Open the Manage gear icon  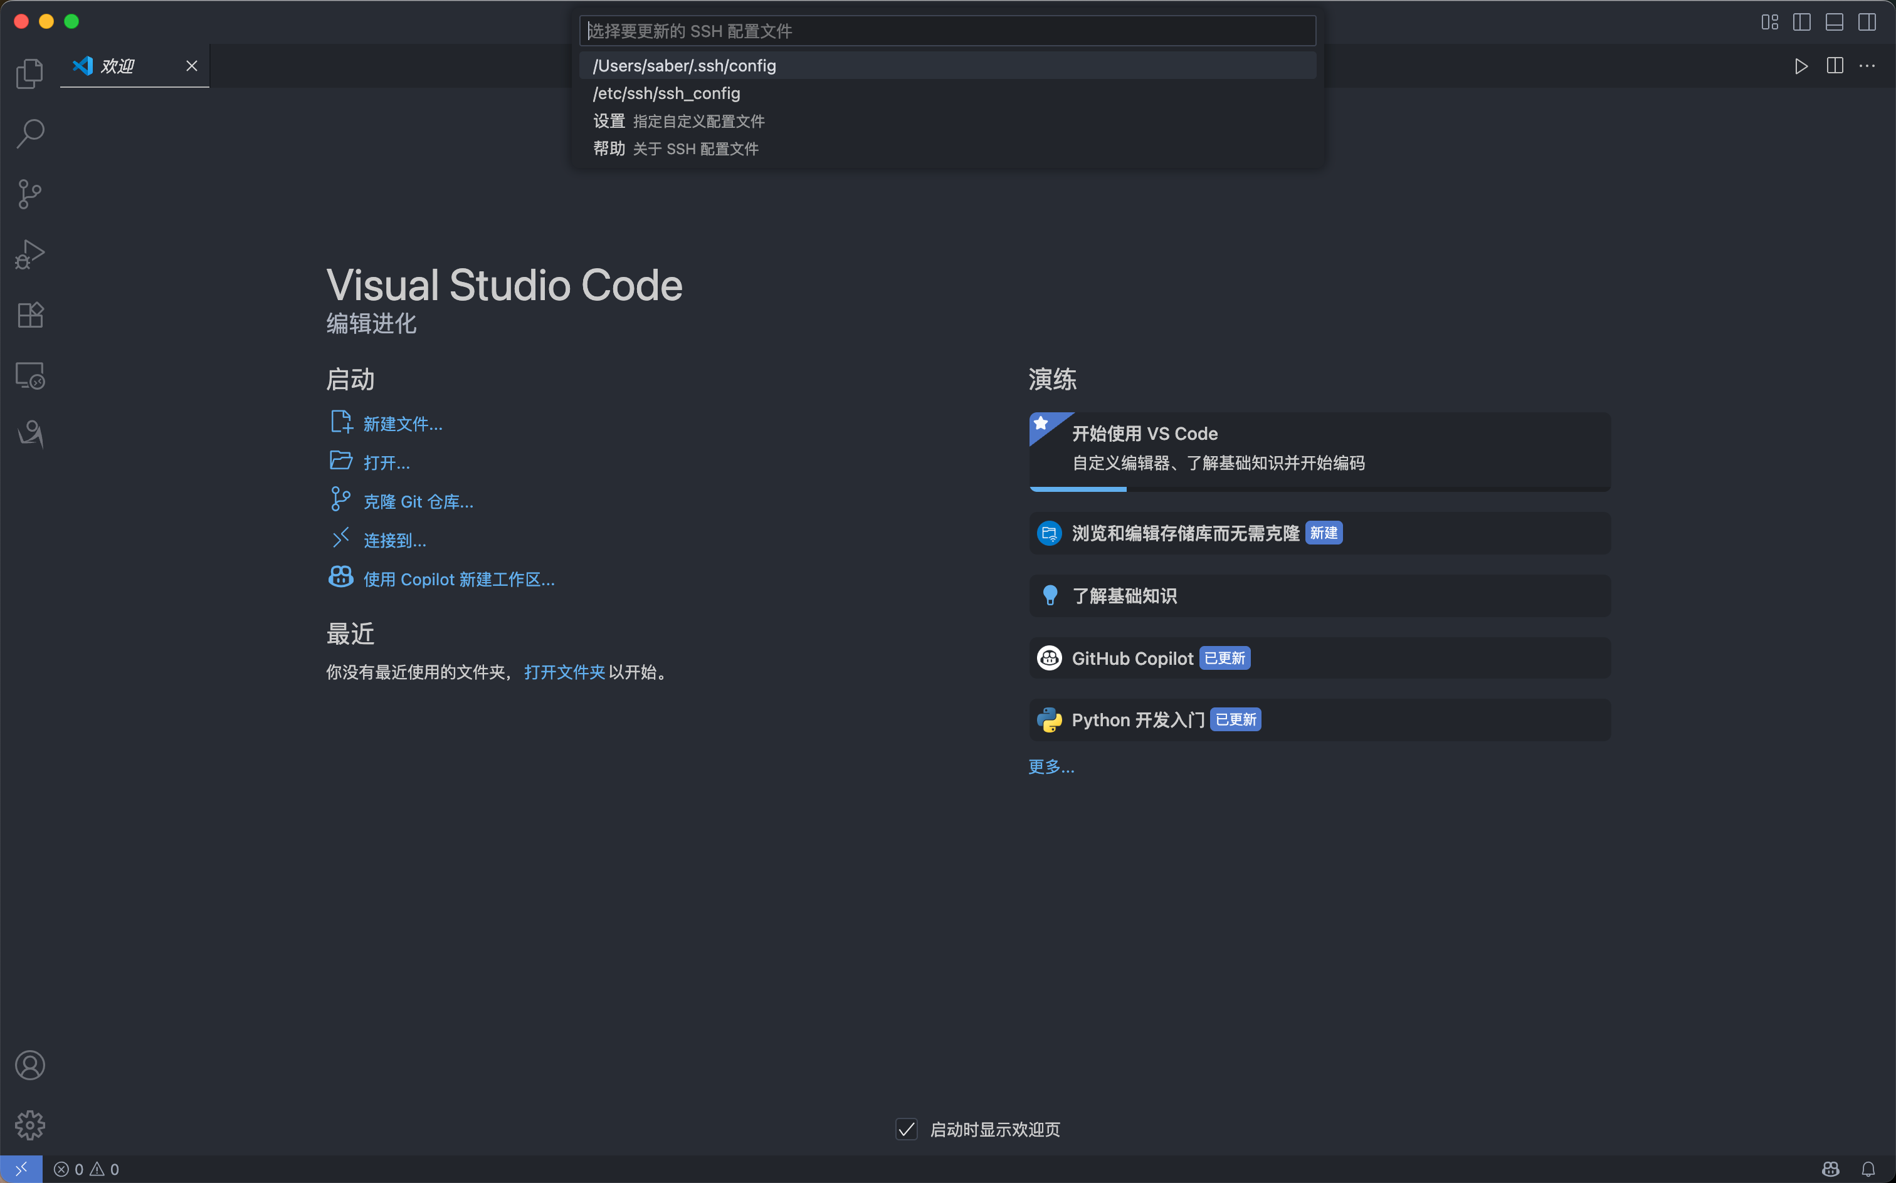point(29,1125)
